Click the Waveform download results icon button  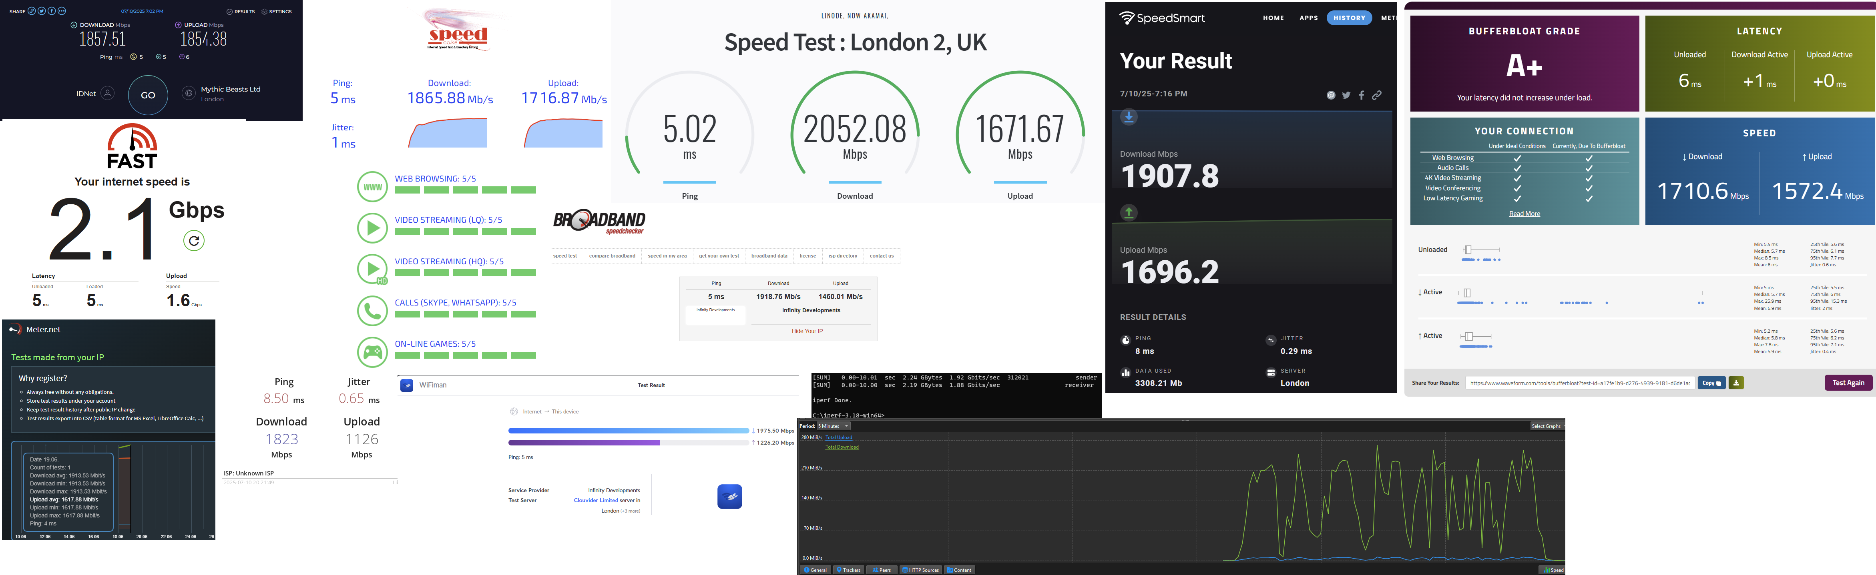click(x=1736, y=383)
